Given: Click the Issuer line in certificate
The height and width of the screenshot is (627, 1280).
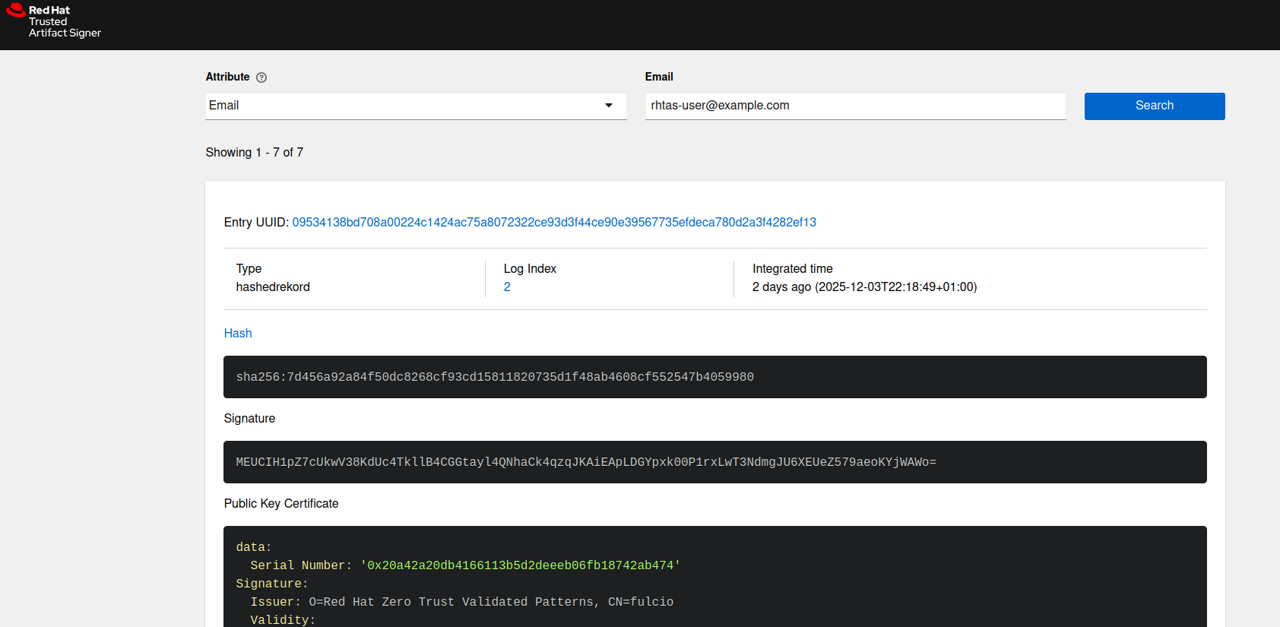Looking at the screenshot, I should [x=461, y=602].
